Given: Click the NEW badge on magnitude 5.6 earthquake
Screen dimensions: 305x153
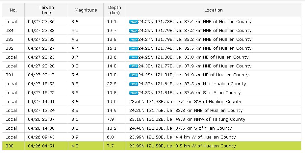Looking at the screenshot, I should tap(133, 75).
